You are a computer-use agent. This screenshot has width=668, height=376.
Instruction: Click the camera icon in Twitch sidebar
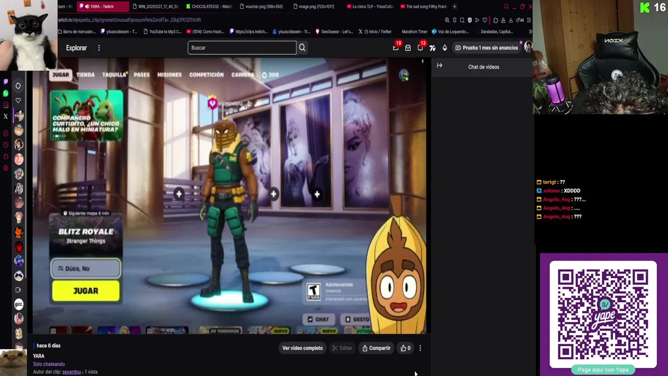pyautogui.click(x=18, y=290)
